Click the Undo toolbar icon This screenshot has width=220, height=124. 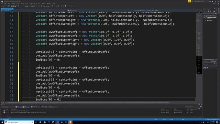[x=19, y=6]
